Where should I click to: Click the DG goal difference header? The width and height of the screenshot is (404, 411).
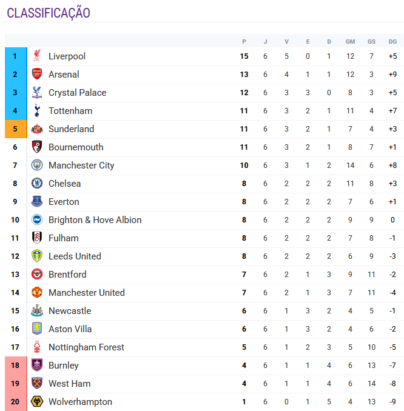pos(392,41)
